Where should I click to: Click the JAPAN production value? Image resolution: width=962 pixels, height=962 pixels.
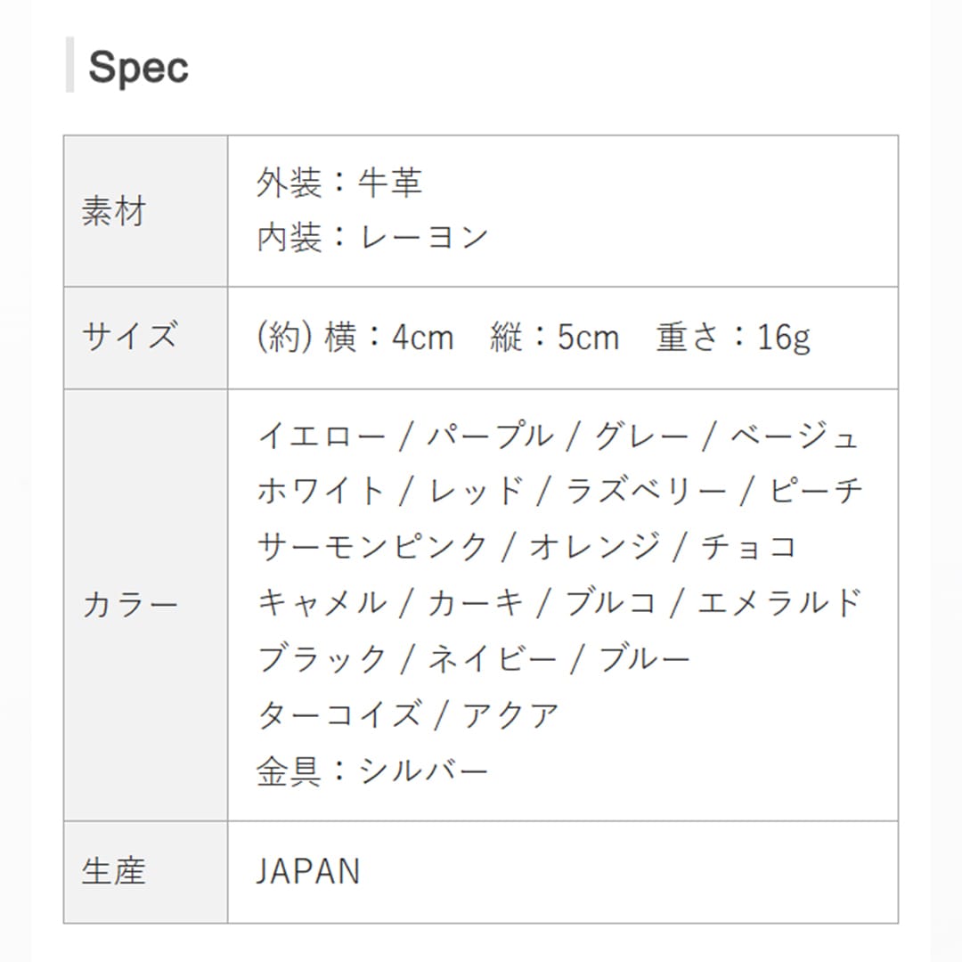tap(308, 871)
